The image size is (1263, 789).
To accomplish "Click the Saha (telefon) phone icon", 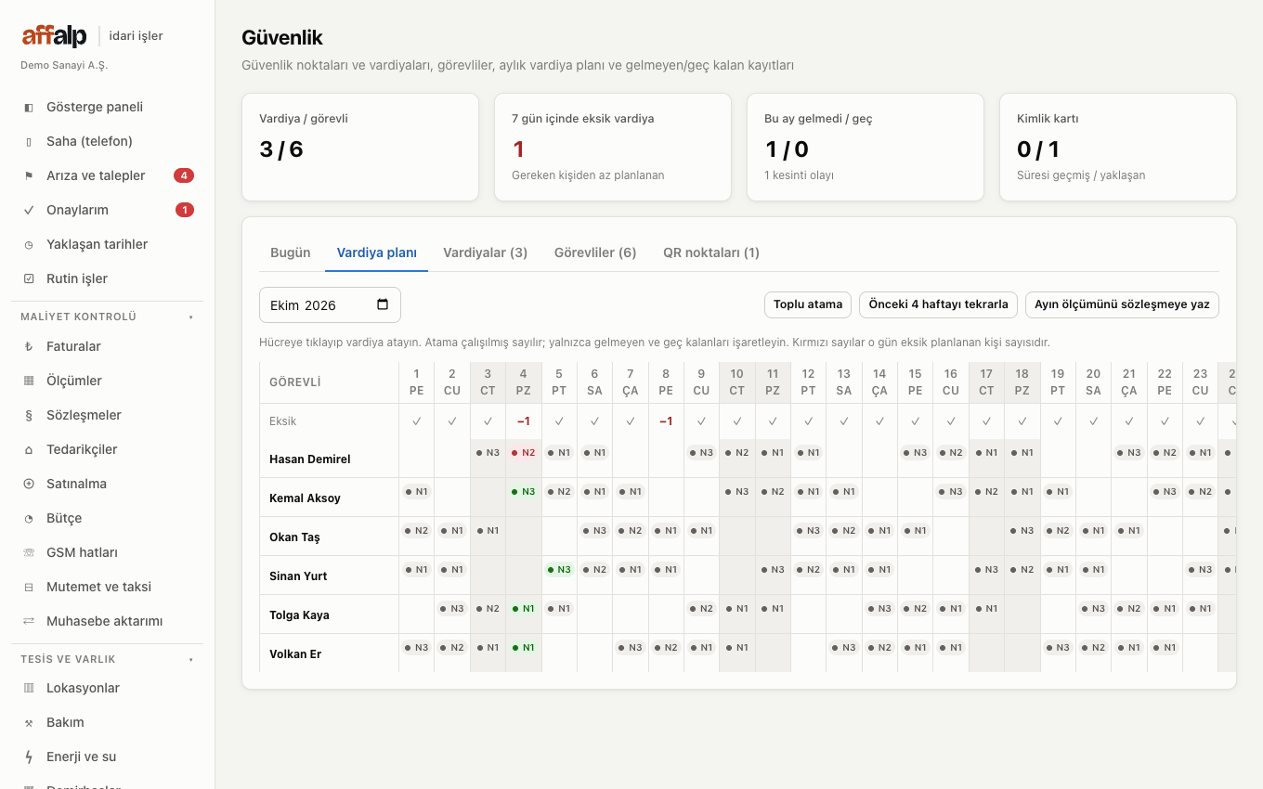I will click(x=29, y=141).
